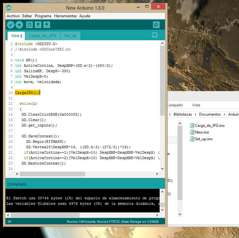The height and width of the screenshot is (238, 239).
Task: Click editor vertical scrollbar down arrow
Action: click(x=162, y=169)
